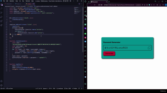Click the browser search tabs magnifier
Screen dimensions: 167x93
(x=155, y=1)
